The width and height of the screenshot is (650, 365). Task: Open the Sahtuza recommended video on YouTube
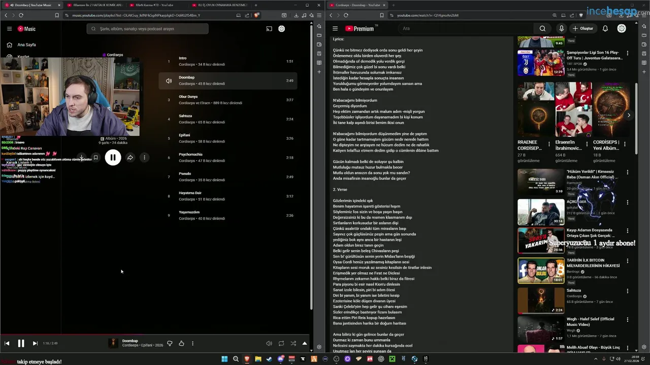pyautogui.click(x=541, y=301)
